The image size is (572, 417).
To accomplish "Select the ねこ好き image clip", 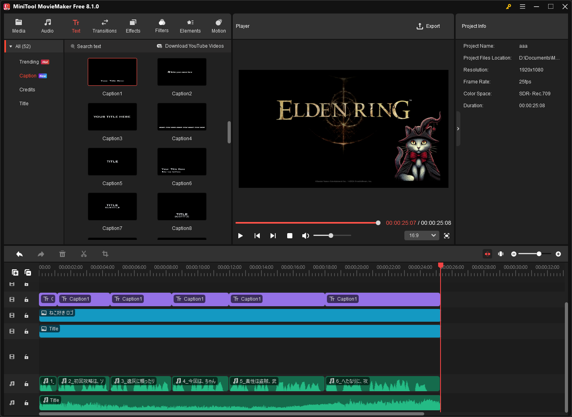I will 240,315.
